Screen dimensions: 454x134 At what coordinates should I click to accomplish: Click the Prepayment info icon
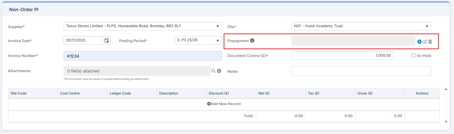[252, 41]
